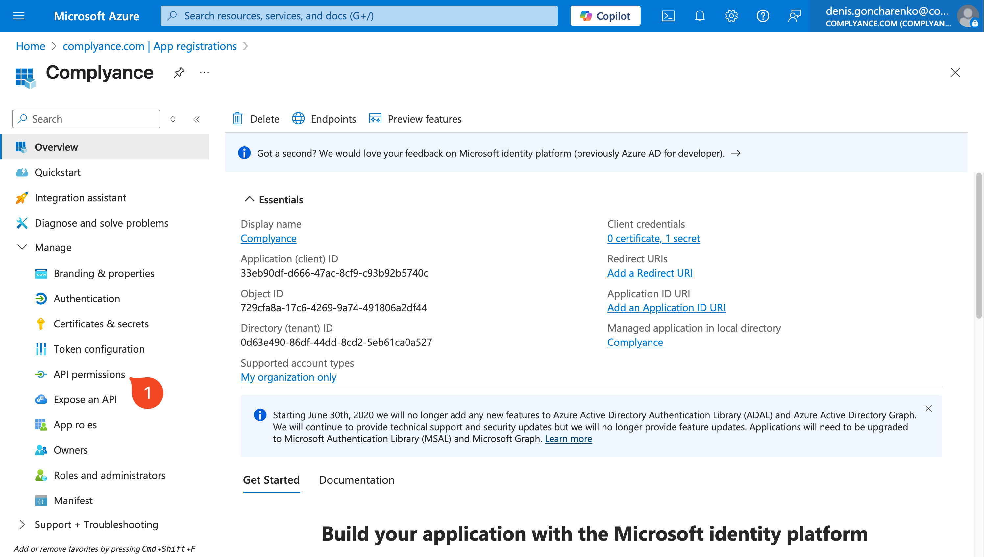This screenshot has height=557, width=984.
Task: Click the Object ID value
Action: pos(333,308)
